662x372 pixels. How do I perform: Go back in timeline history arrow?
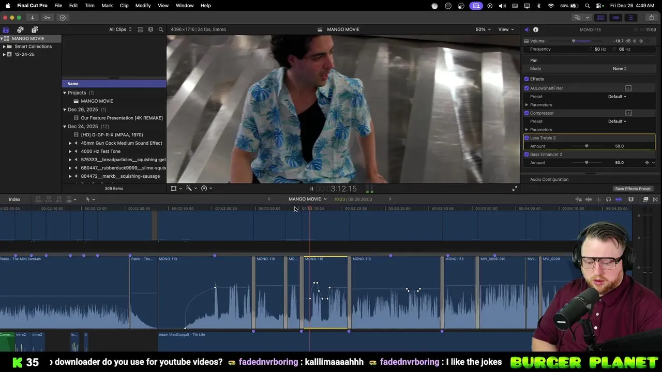(x=269, y=199)
